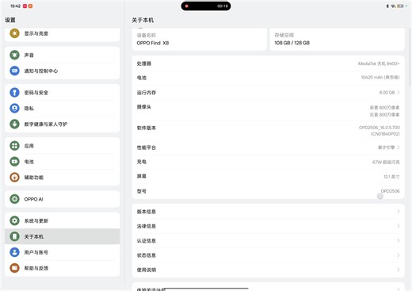
Task: Tap charging value 67W 超级闪充
Action: click(x=386, y=162)
